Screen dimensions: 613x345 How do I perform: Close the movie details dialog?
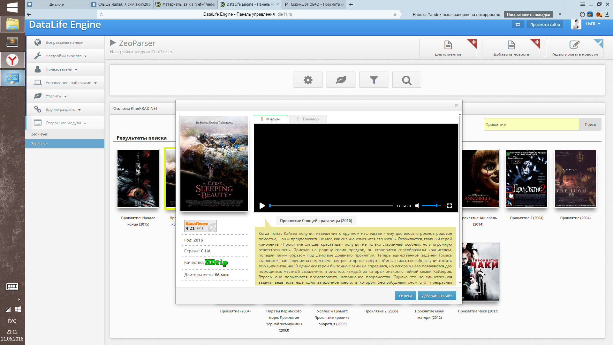[x=456, y=105]
